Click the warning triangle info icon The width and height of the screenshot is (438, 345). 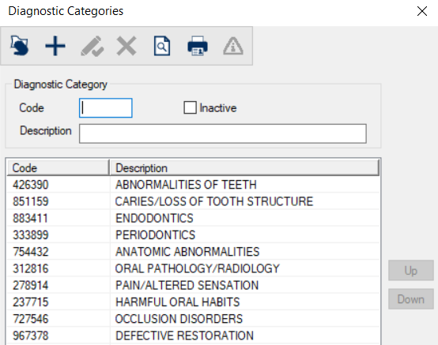(233, 46)
